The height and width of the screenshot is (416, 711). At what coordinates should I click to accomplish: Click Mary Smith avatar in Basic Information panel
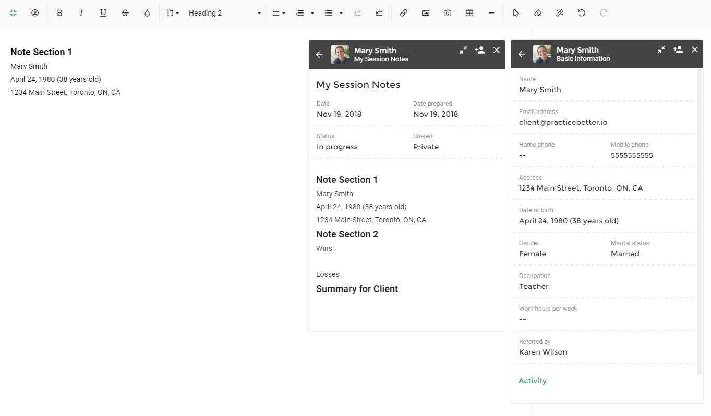(x=543, y=54)
